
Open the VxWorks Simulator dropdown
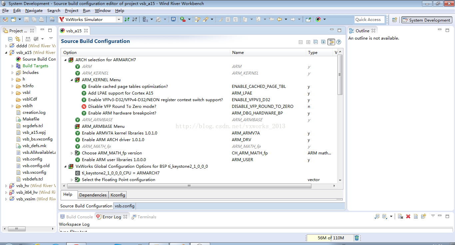[x=119, y=19]
